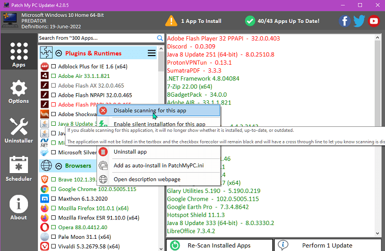Click the Adblock Plus ABP icon
This screenshot has width=385, height=251.
(x=44, y=66)
